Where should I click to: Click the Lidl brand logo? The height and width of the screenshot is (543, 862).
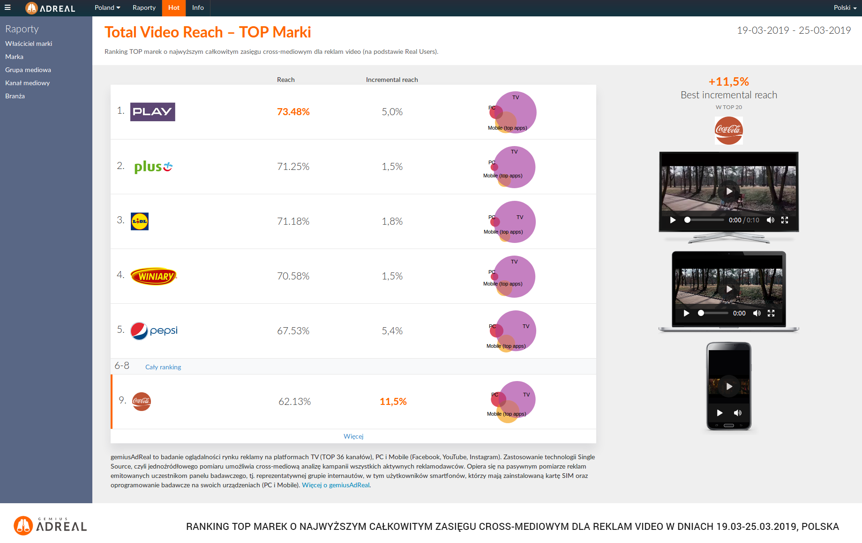[140, 221]
